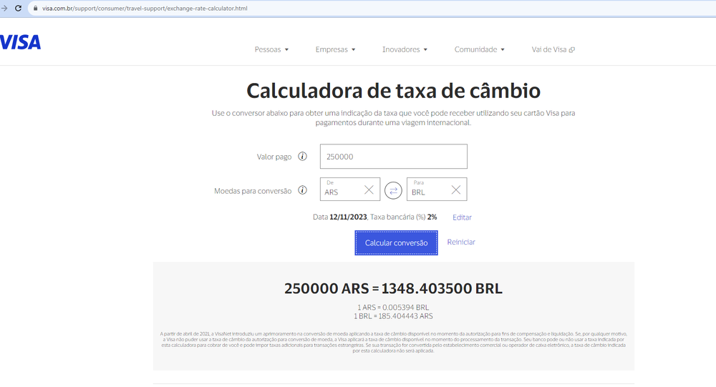716x387 pixels.
Task: Click info icon next to Valor pago
Action: (x=302, y=157)
